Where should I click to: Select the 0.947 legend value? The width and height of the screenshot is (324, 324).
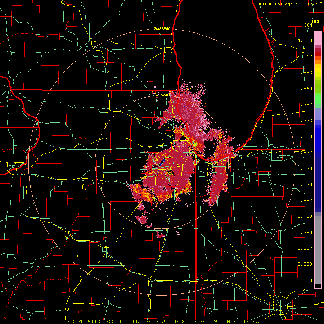coord(305,57)
